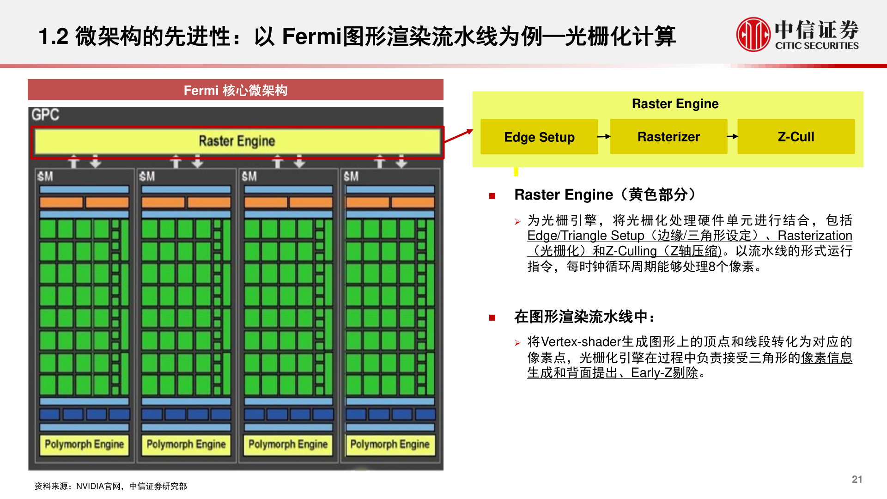
Task: Select the Raster Engine block in the GPC diagram
Action: 237,142
